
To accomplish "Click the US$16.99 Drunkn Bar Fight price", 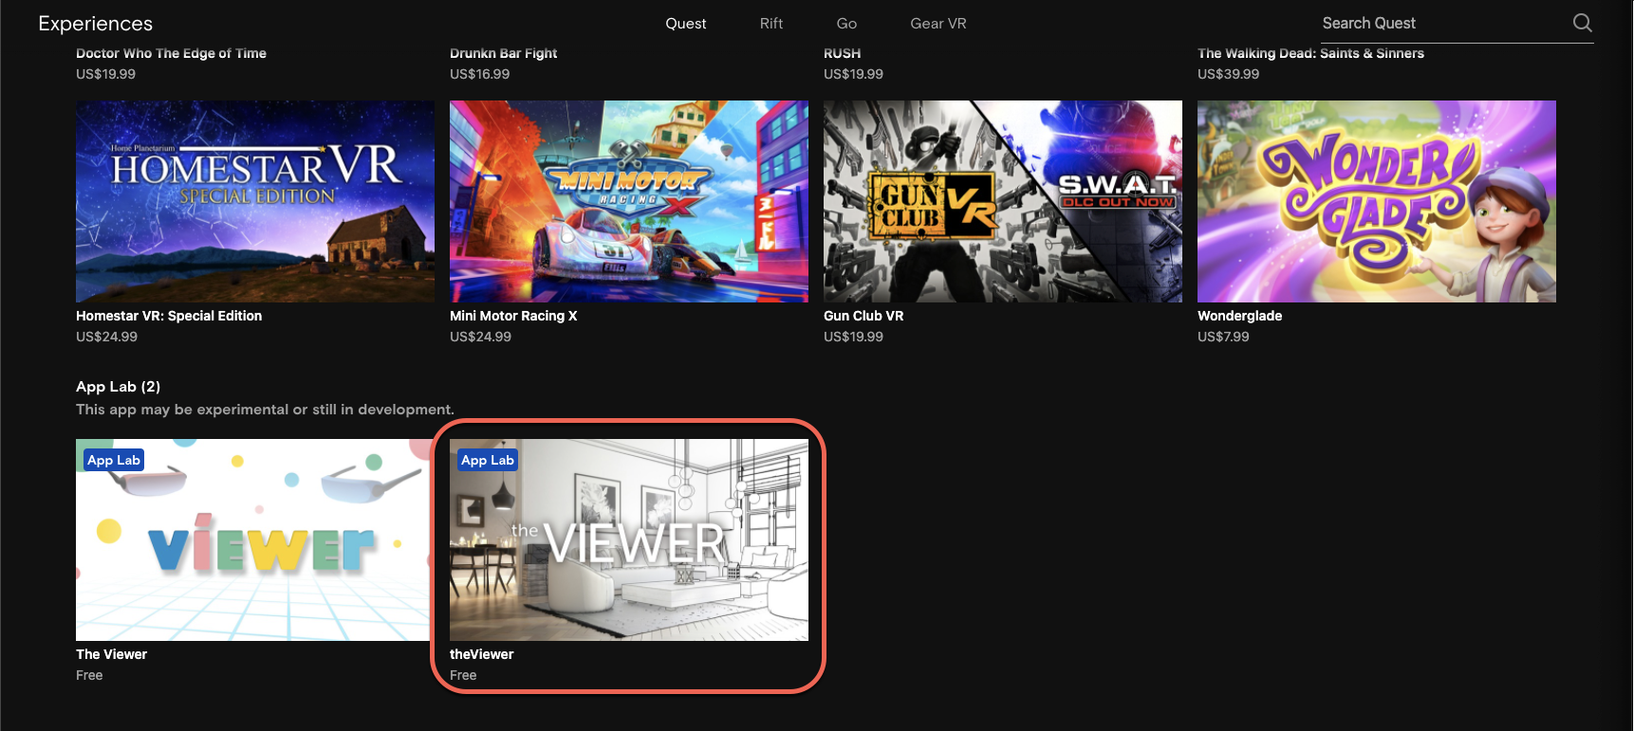I will point(479,74).
